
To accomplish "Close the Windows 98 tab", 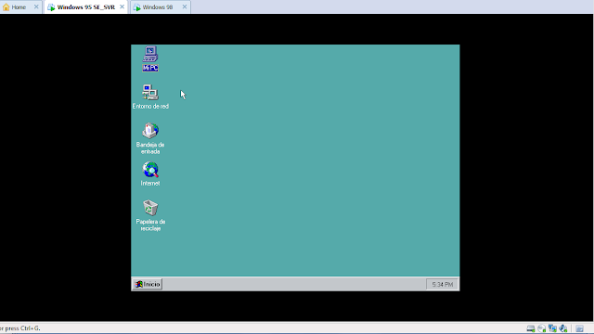I will [x=185, y=6].
